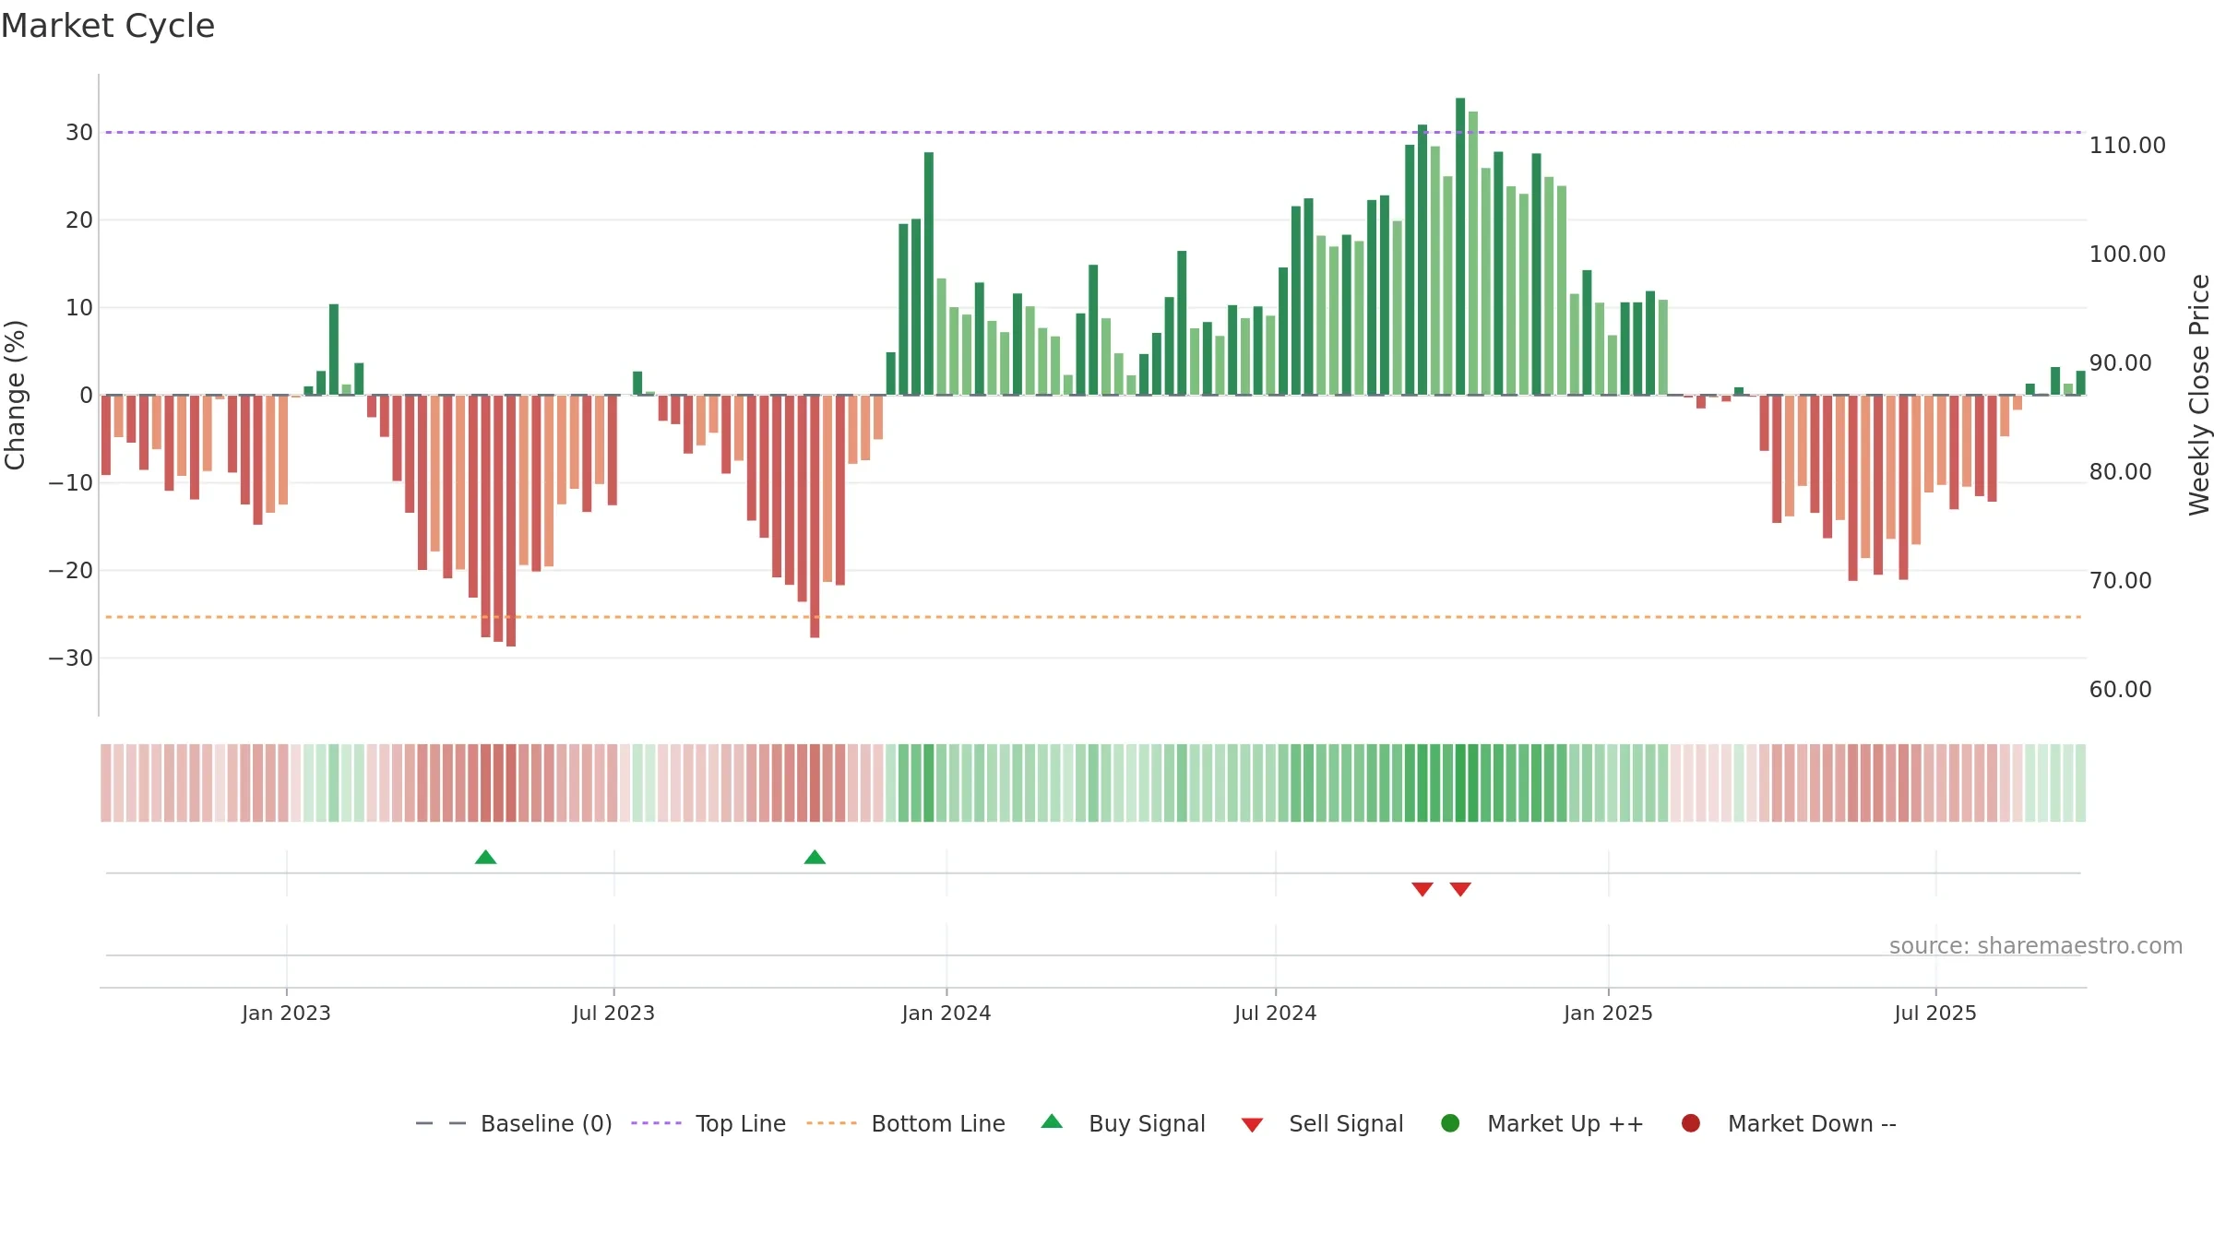Screen dimensions: 2214x1245
Task: Click the Jan 2023 axis label
Action: (x=286, y=1013)
